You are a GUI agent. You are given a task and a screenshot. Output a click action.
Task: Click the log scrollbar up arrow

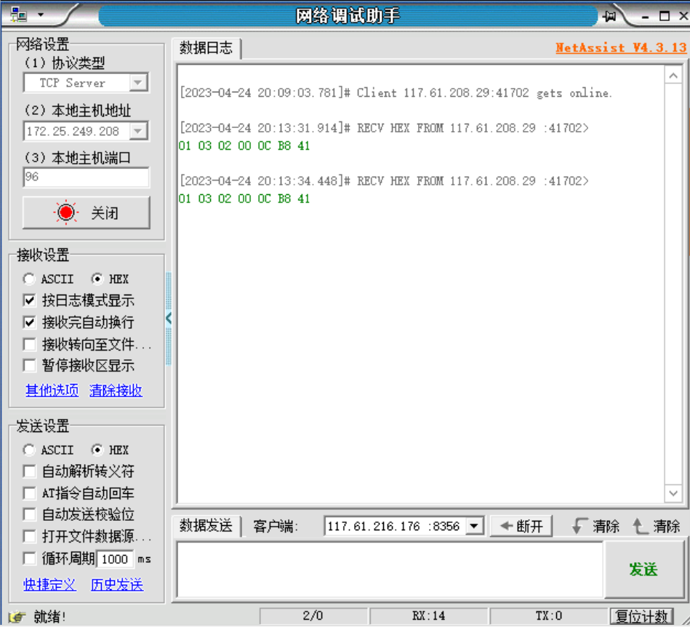tap(673, 76)
